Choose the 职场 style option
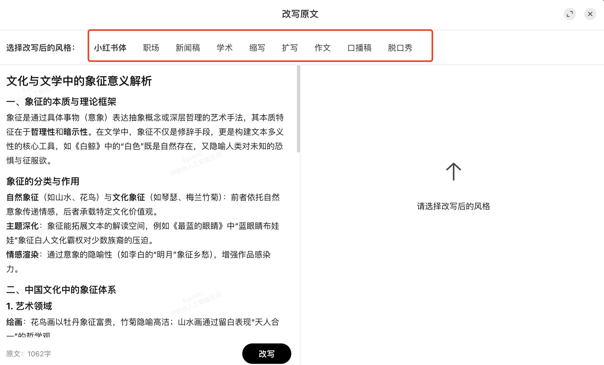This screenshot has width=604, height=365. pos(151,48)
